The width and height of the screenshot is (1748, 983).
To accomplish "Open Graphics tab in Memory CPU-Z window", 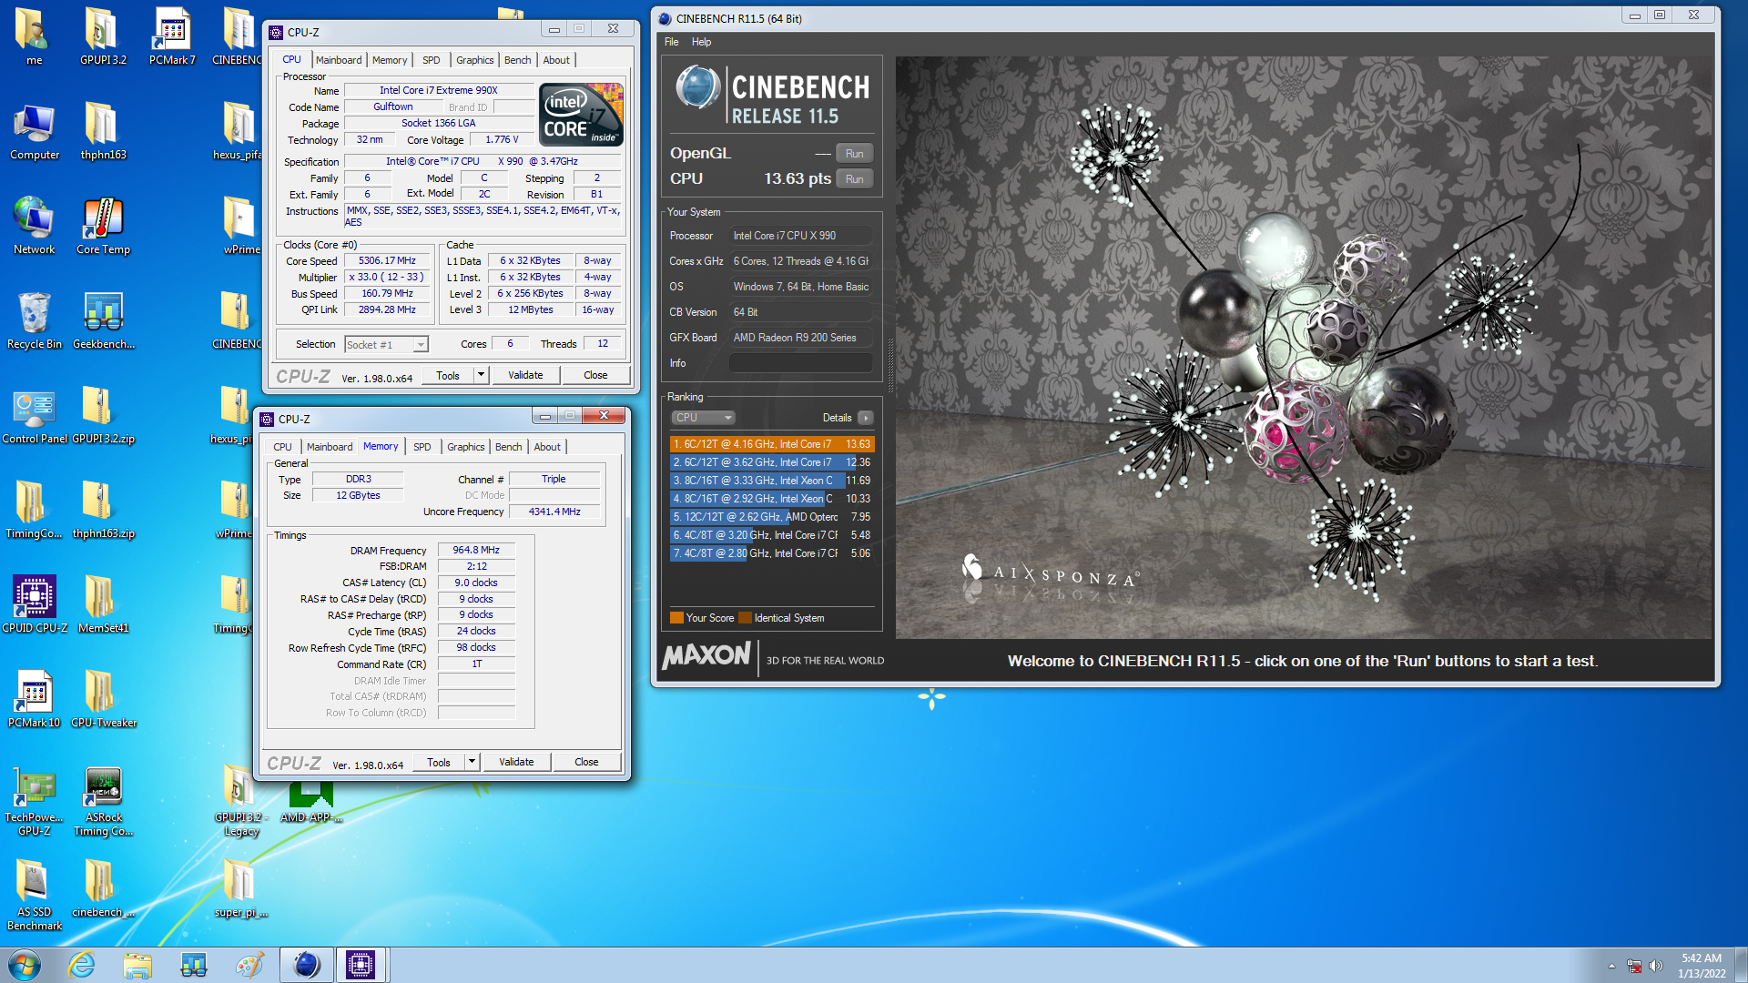I will (x=465, y=447).
